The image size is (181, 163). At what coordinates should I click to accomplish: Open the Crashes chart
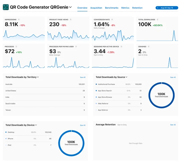pyautogui.click(x=157, y=62)
